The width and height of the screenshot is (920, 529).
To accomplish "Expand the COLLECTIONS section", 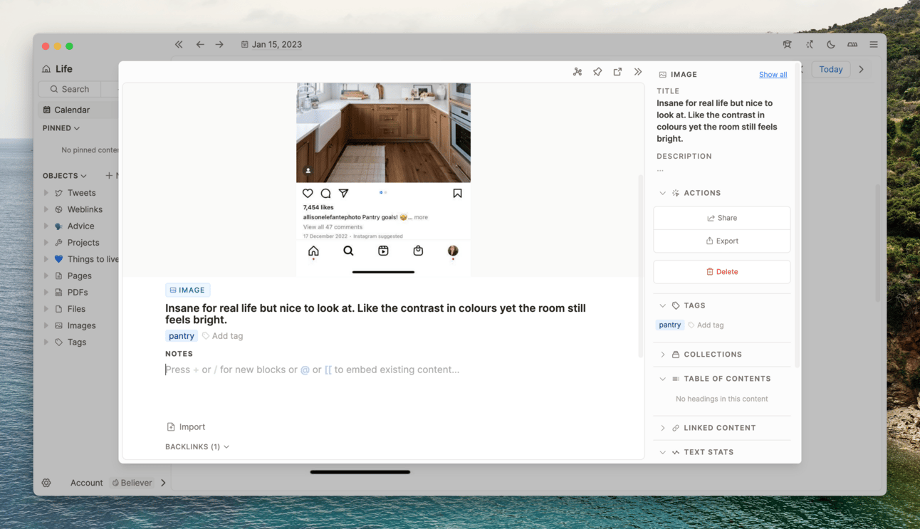I will pos(663,355).
